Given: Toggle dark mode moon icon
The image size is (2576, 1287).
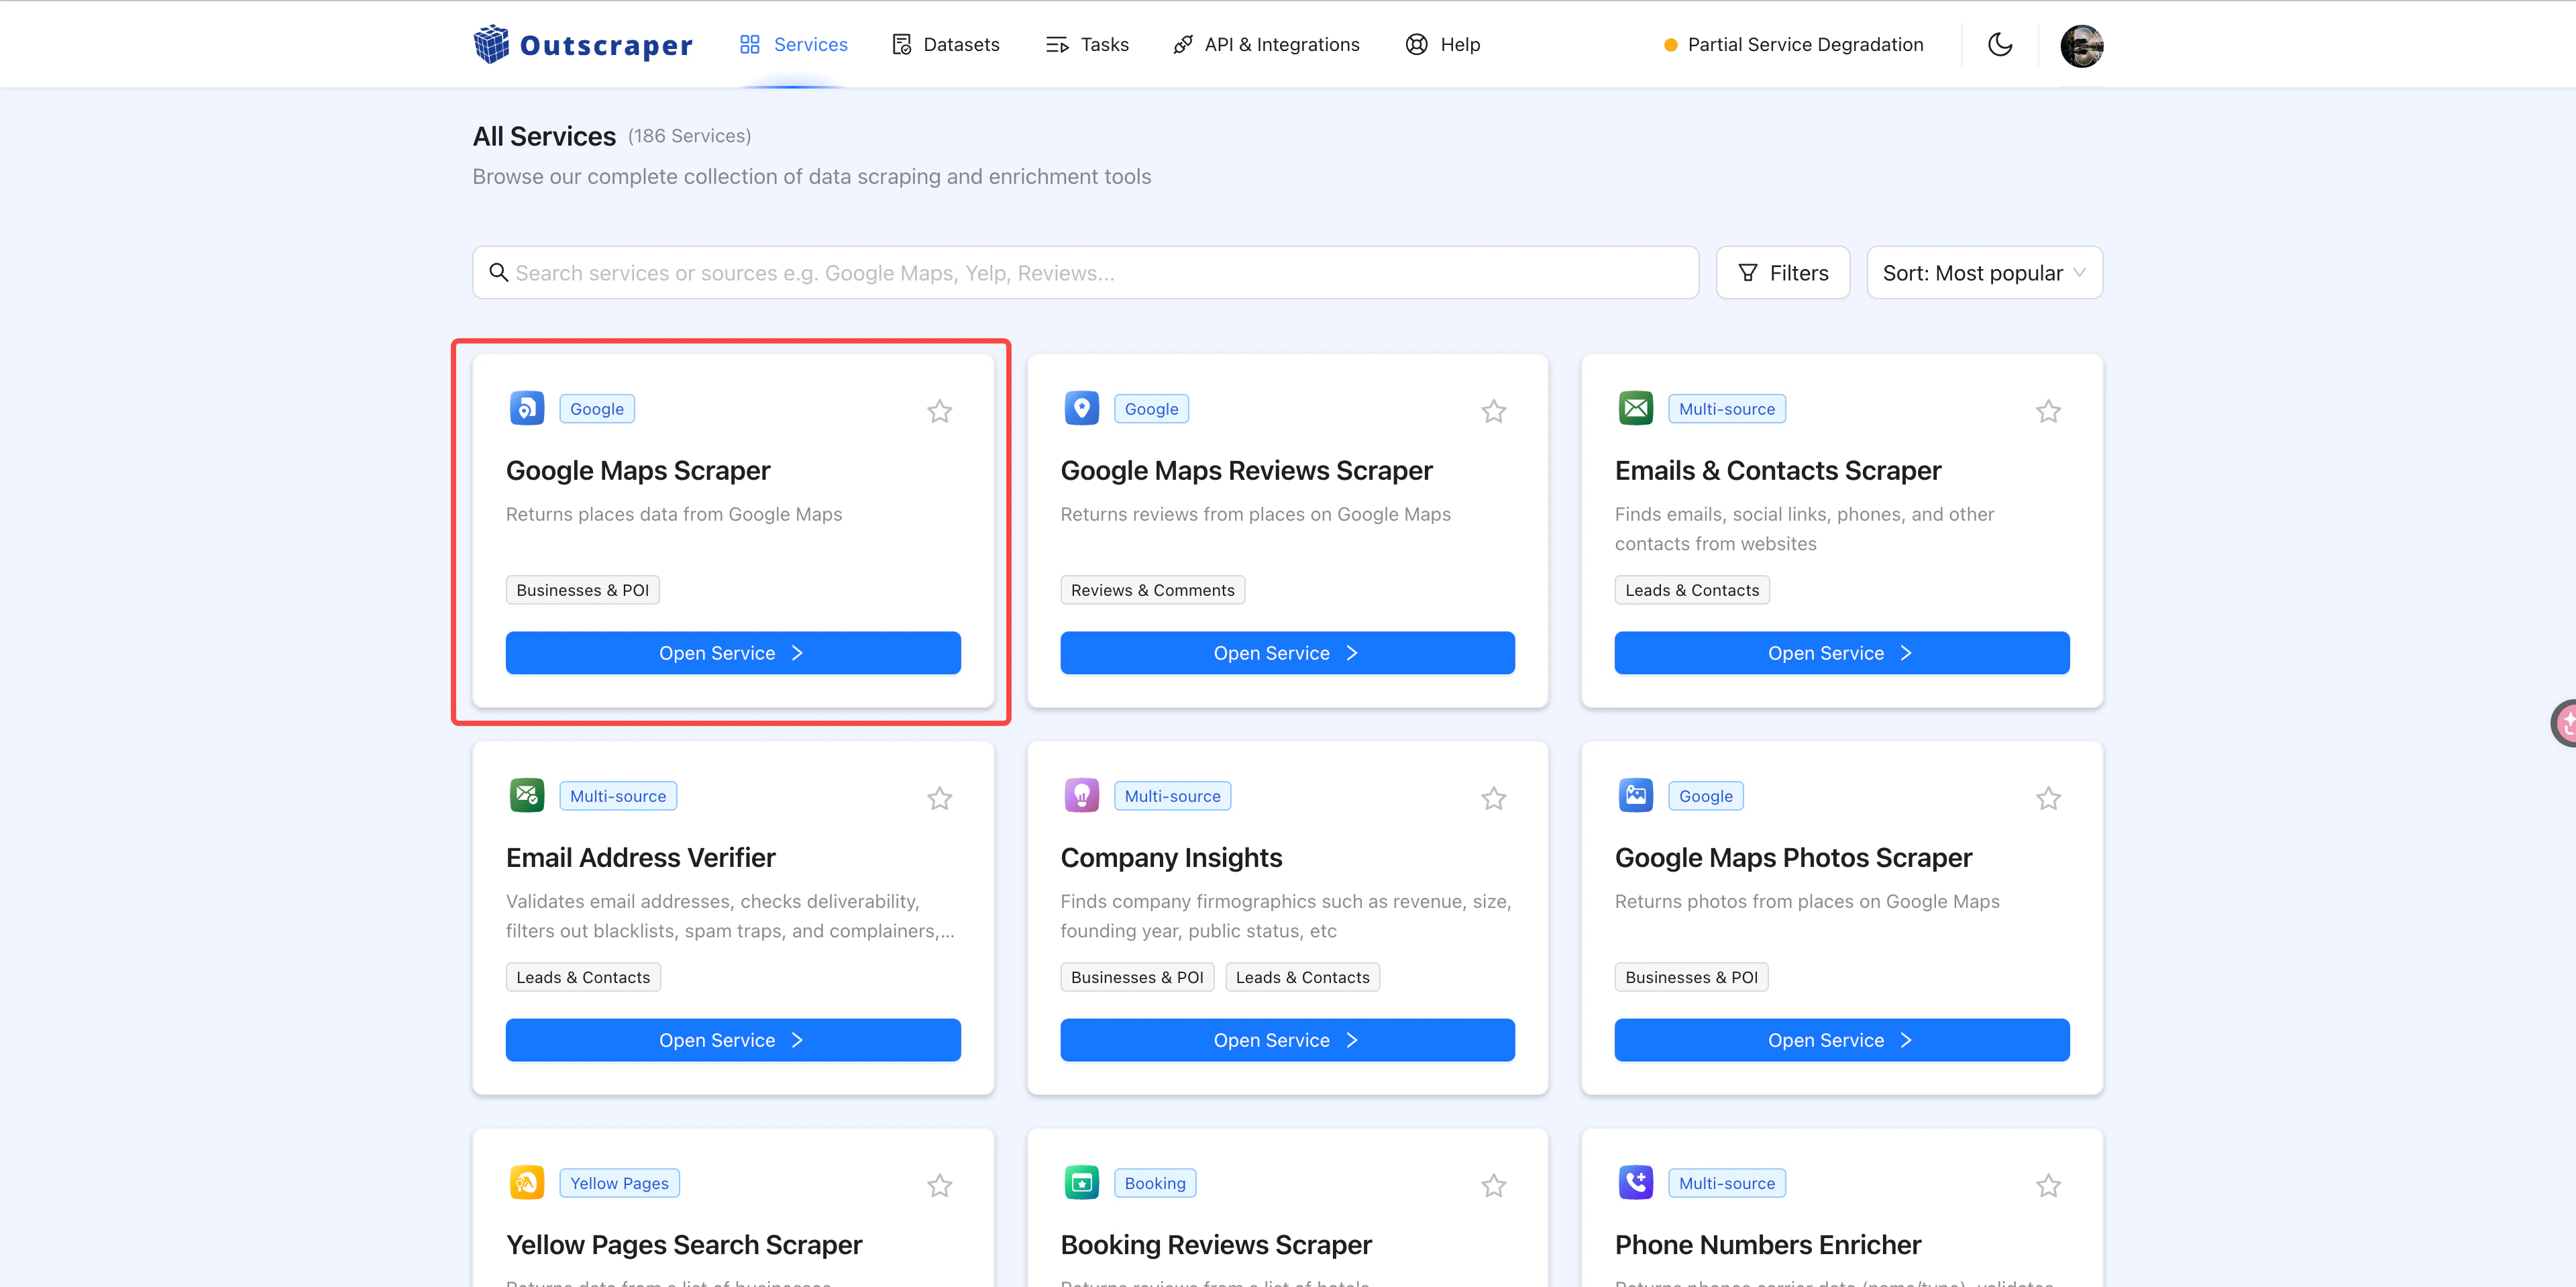Looking at the screenshot, I should [2000, 45].
